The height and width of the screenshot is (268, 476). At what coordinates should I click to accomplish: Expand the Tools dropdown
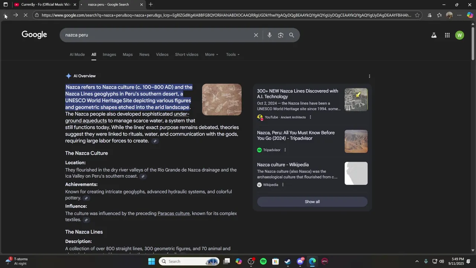pos(233,54)
